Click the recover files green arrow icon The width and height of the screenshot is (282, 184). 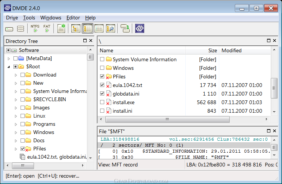click(x=125, y=28)
